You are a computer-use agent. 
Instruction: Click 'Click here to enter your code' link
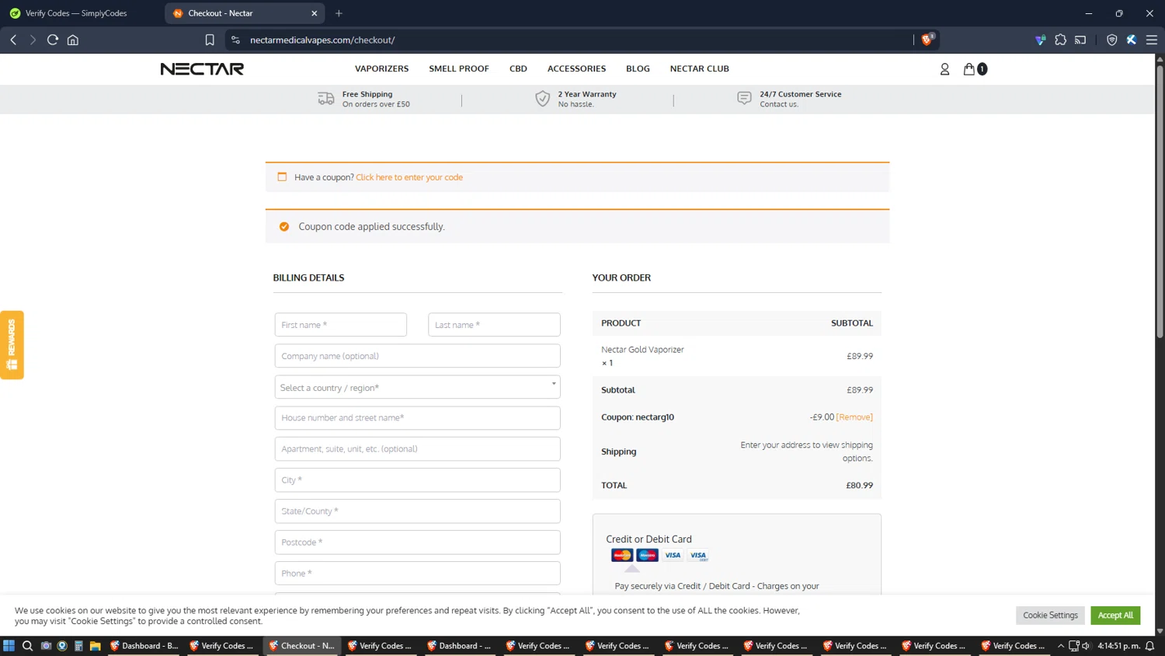[409, 177]
